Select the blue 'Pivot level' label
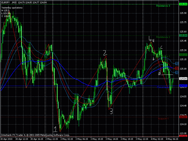 [x=163, y=87]
